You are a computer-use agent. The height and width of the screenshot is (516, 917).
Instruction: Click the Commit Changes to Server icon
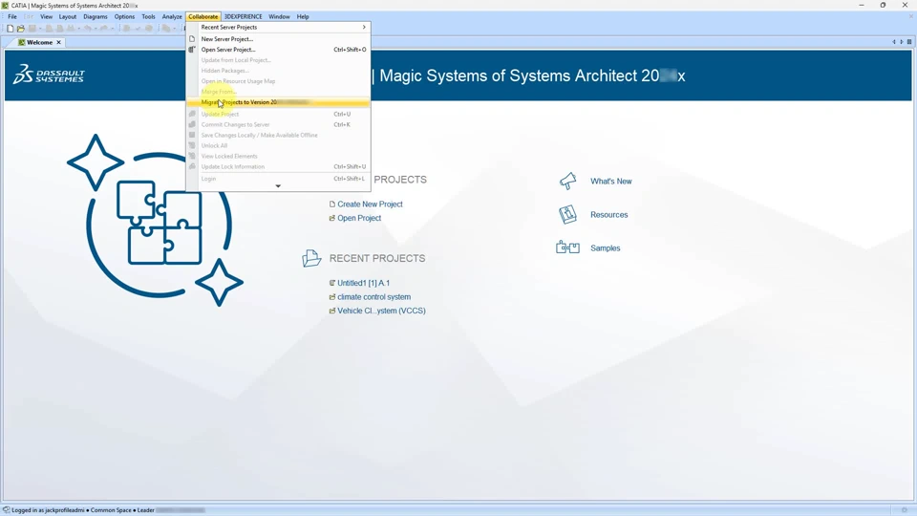coord(192,124)
